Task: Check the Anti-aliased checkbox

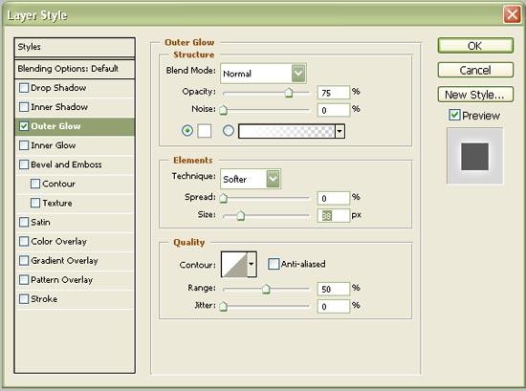Action: [x=274, y=264]
